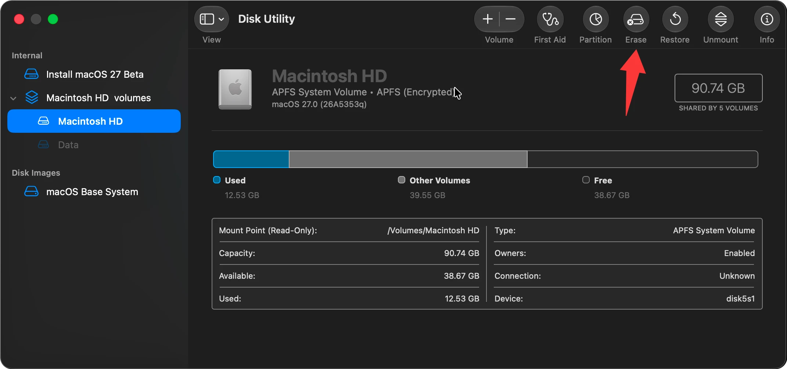Click the Disk Utility window title
This screenshot has width=787, height=369.
click(266, 19)
